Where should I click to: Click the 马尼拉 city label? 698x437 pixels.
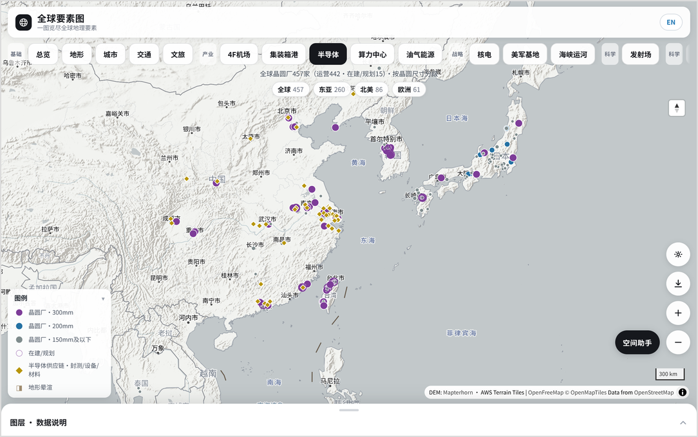coord(330,381)
